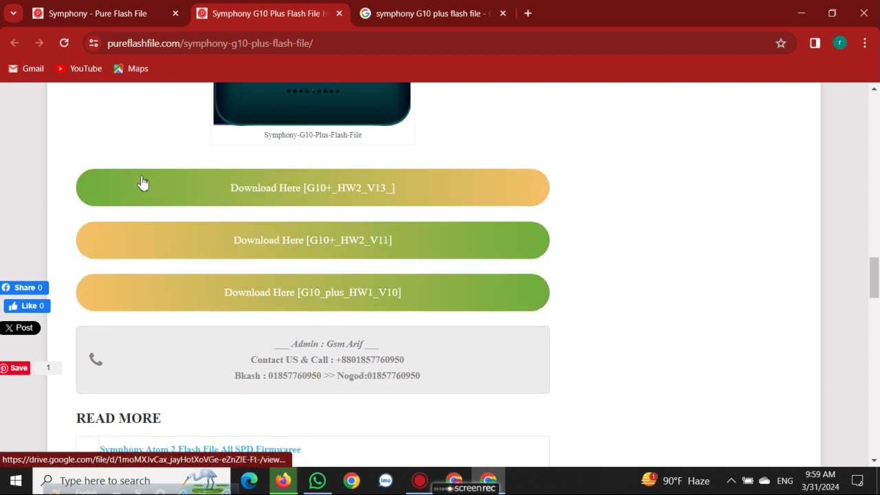Click the Pinterest Save button

coord(14,368)
